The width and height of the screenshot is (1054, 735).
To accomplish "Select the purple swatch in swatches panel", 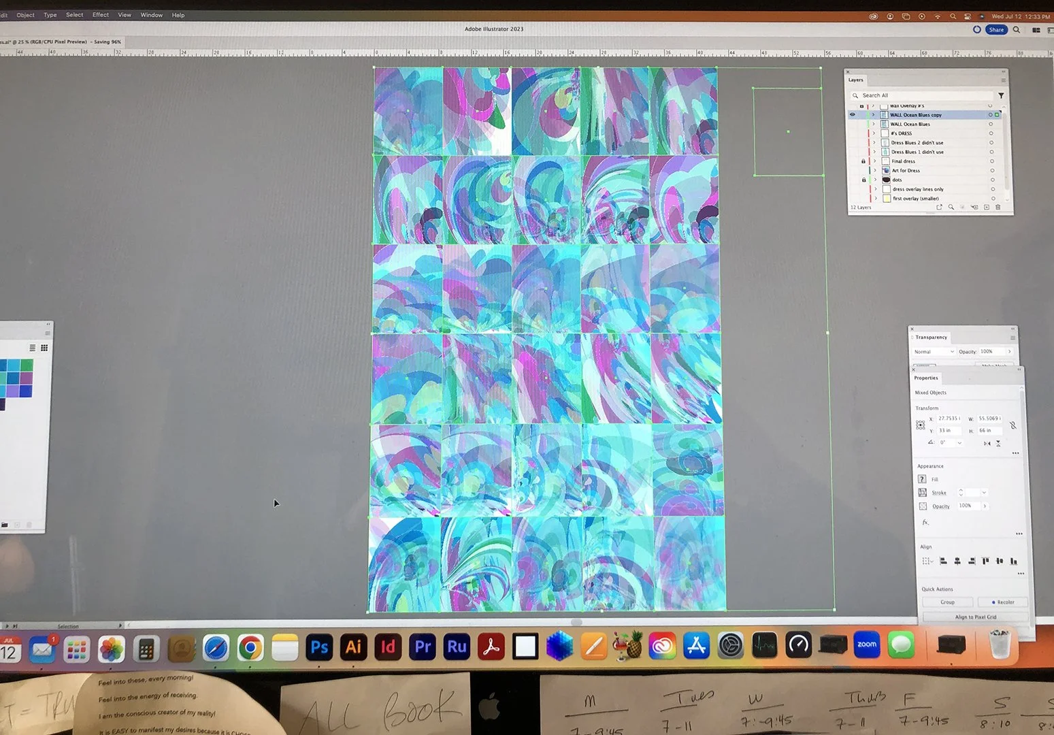I will [26, 378].
